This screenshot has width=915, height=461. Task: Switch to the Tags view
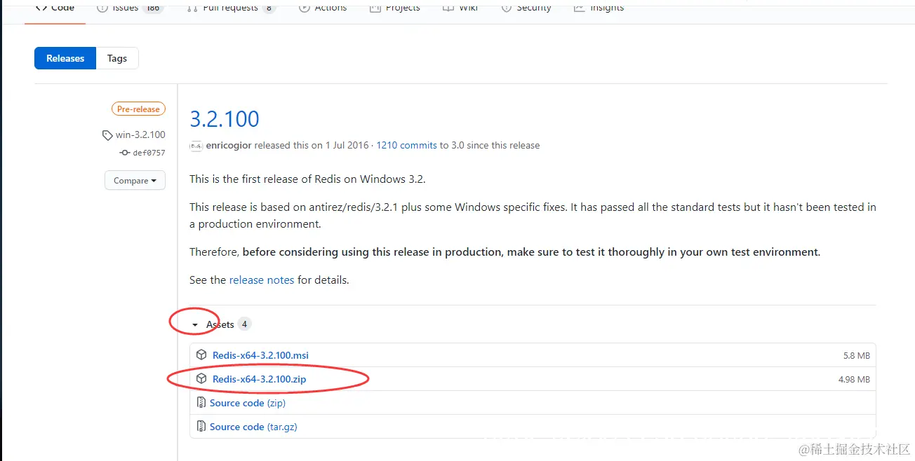tap(117, 58)
